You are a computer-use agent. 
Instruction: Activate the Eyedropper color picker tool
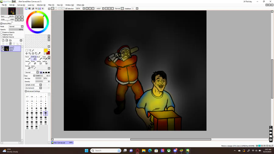(39, 54)
